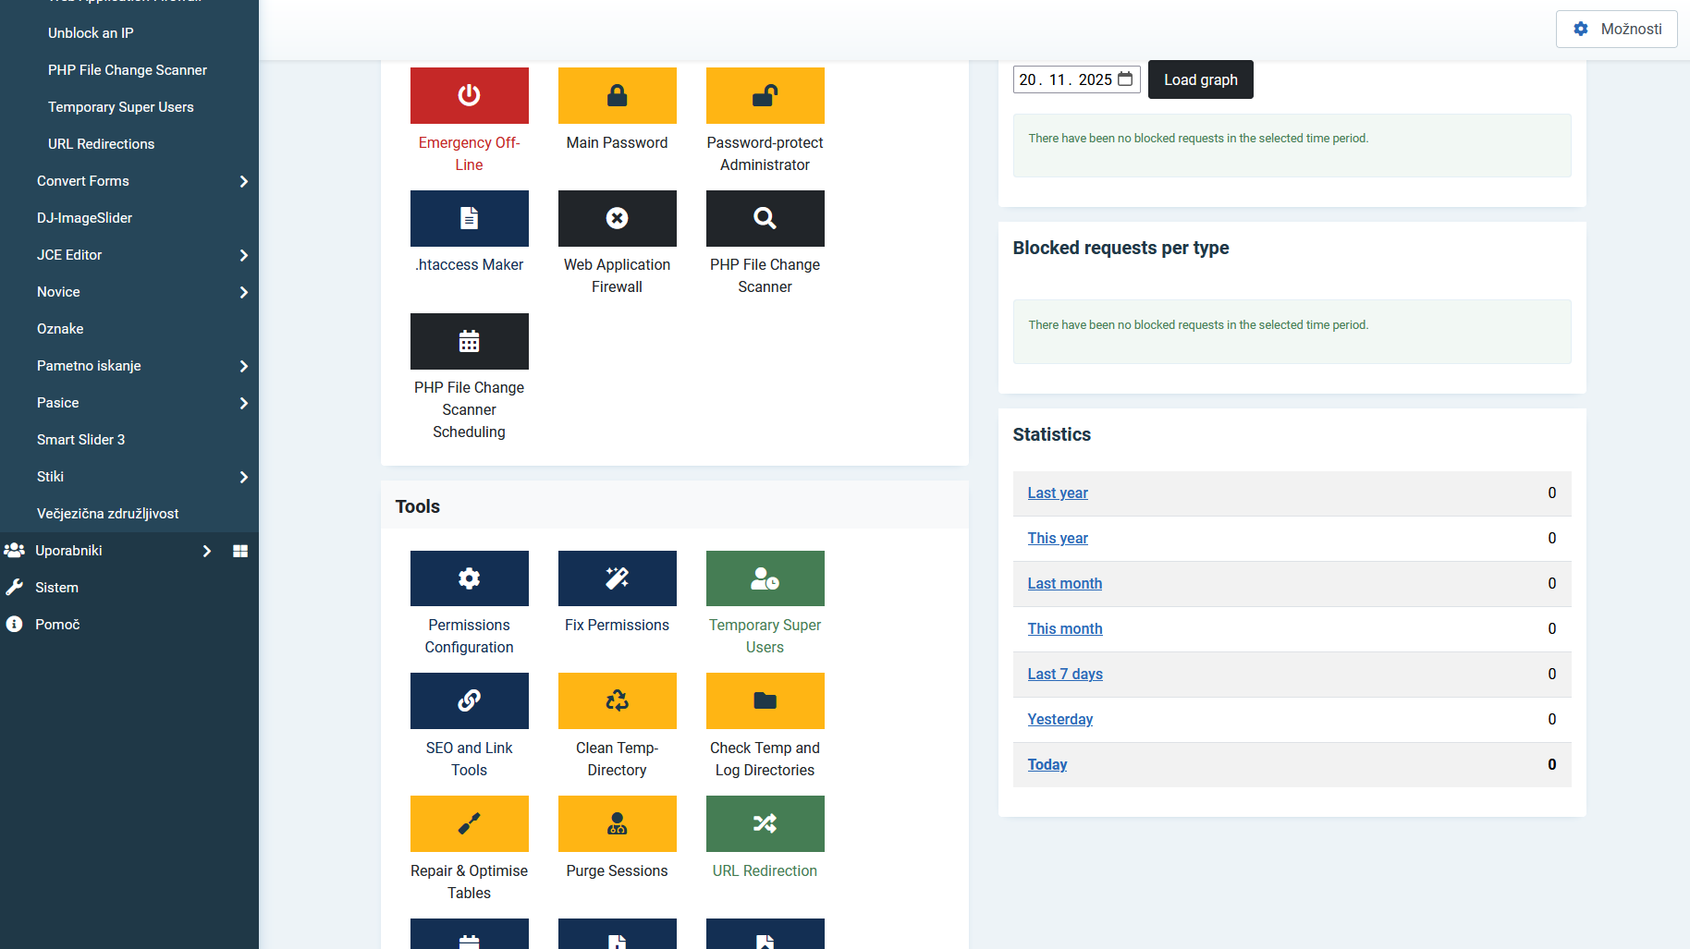Open the calendar picker in date field

point(1125,79)
